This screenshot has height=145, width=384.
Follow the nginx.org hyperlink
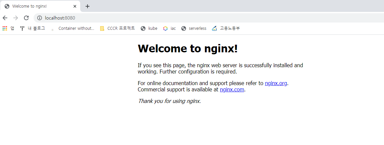point(276,83)
